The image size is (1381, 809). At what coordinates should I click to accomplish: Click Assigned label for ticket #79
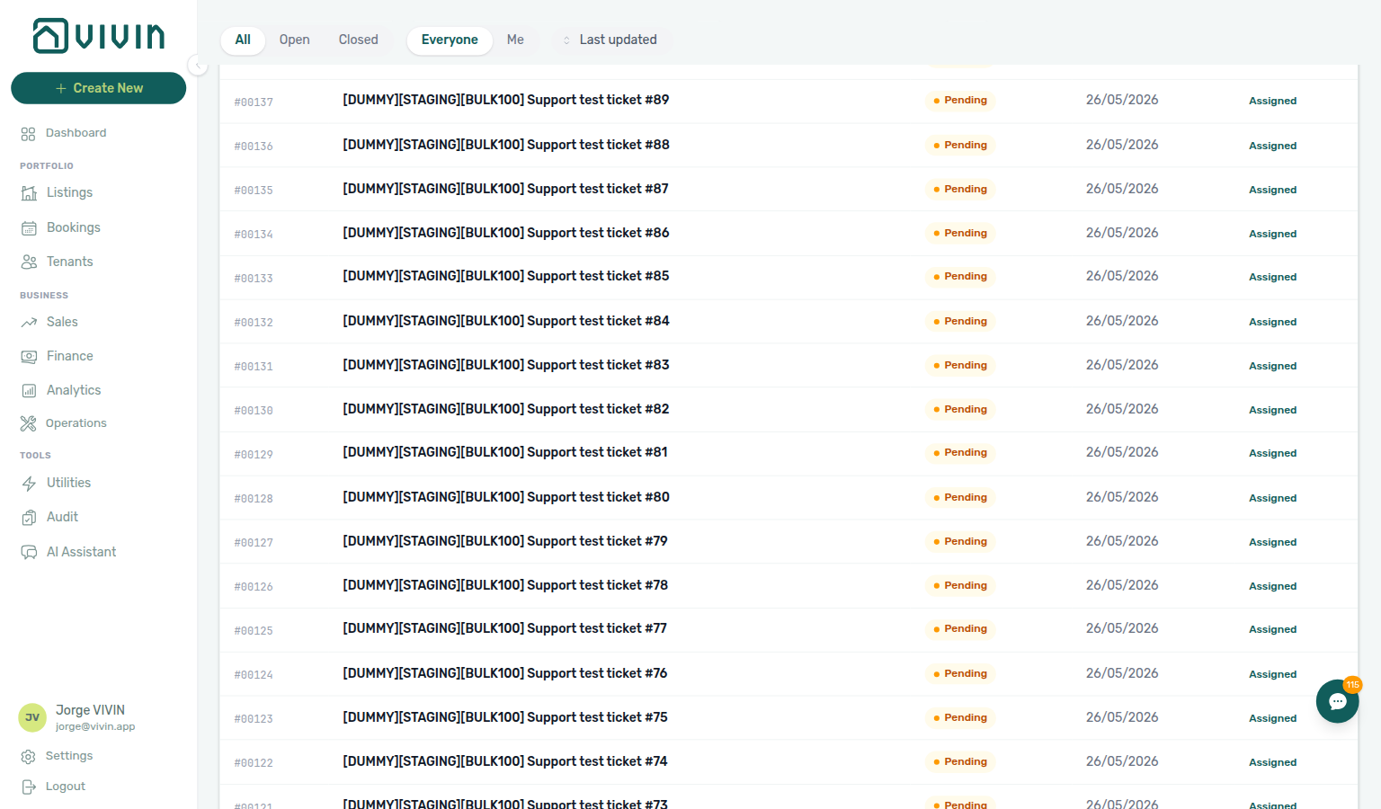pos(1272,542)
